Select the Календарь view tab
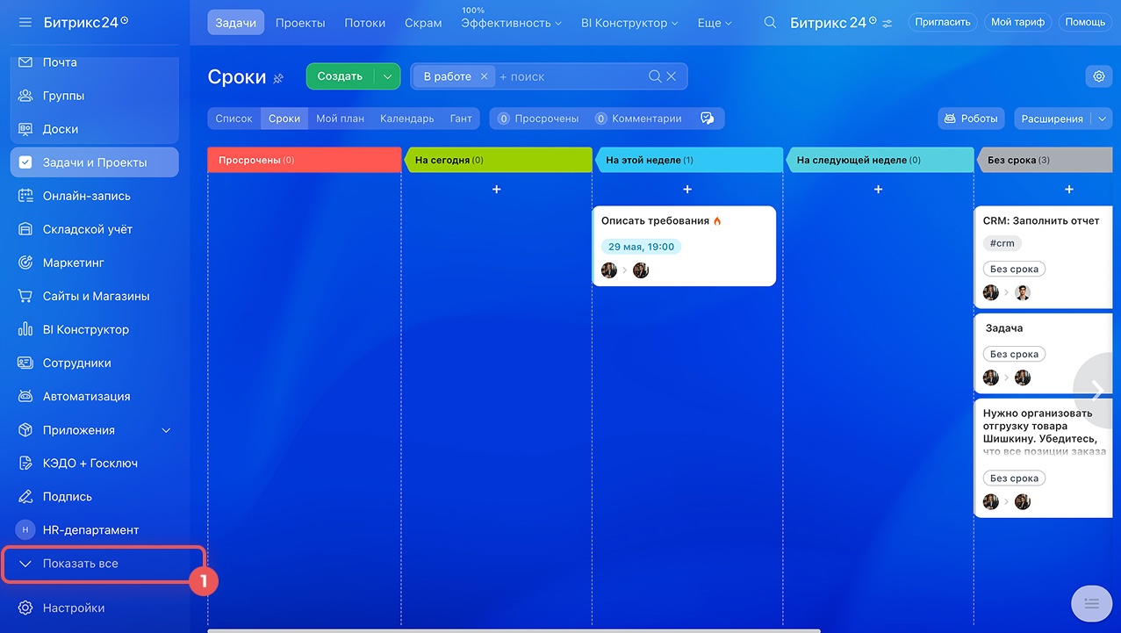This screenshot has height=633, width=1121. [x=407, y=119]
